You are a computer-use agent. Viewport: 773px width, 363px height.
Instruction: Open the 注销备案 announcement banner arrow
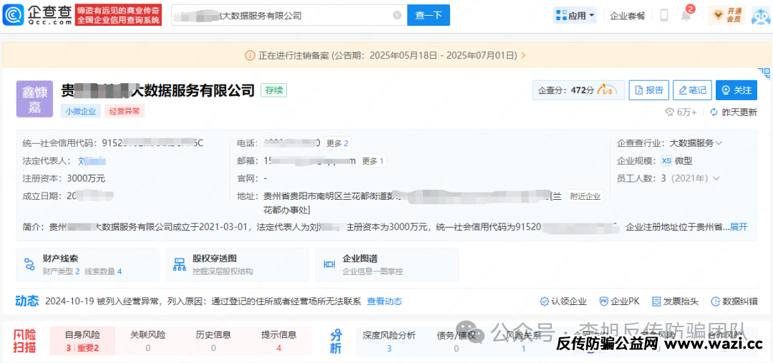(523, 55)
